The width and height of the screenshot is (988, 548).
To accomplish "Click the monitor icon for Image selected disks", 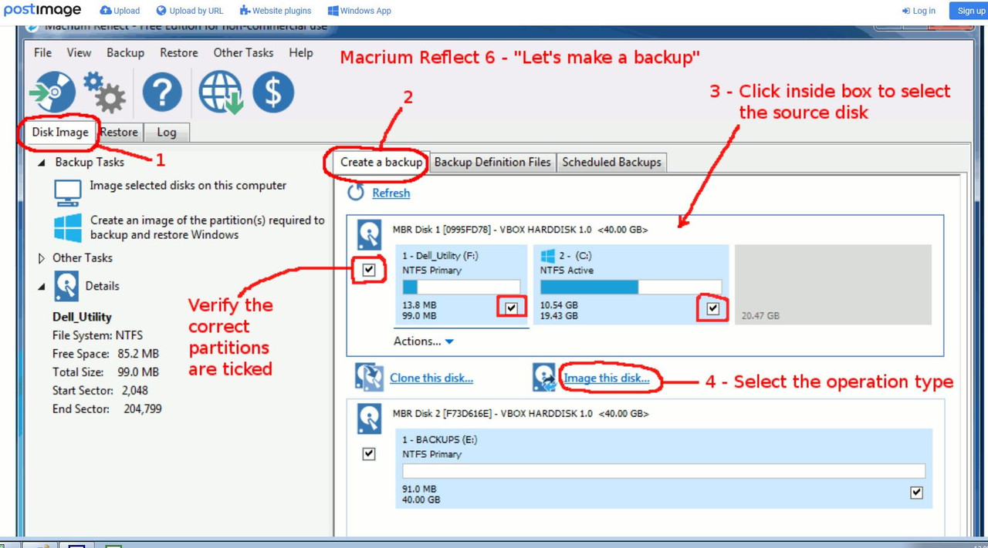I will point(68,192).
